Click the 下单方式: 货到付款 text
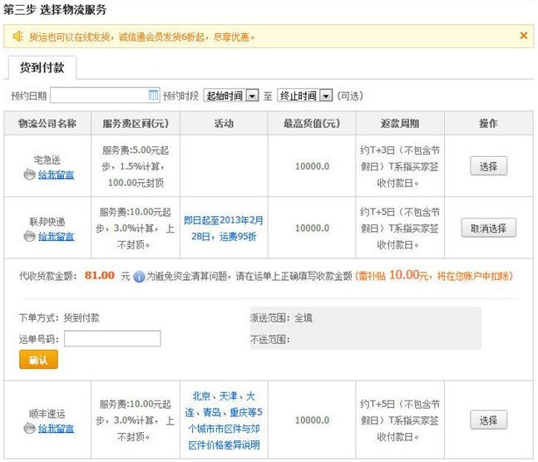This screenshot has height=462, width=538. [59, 318]
